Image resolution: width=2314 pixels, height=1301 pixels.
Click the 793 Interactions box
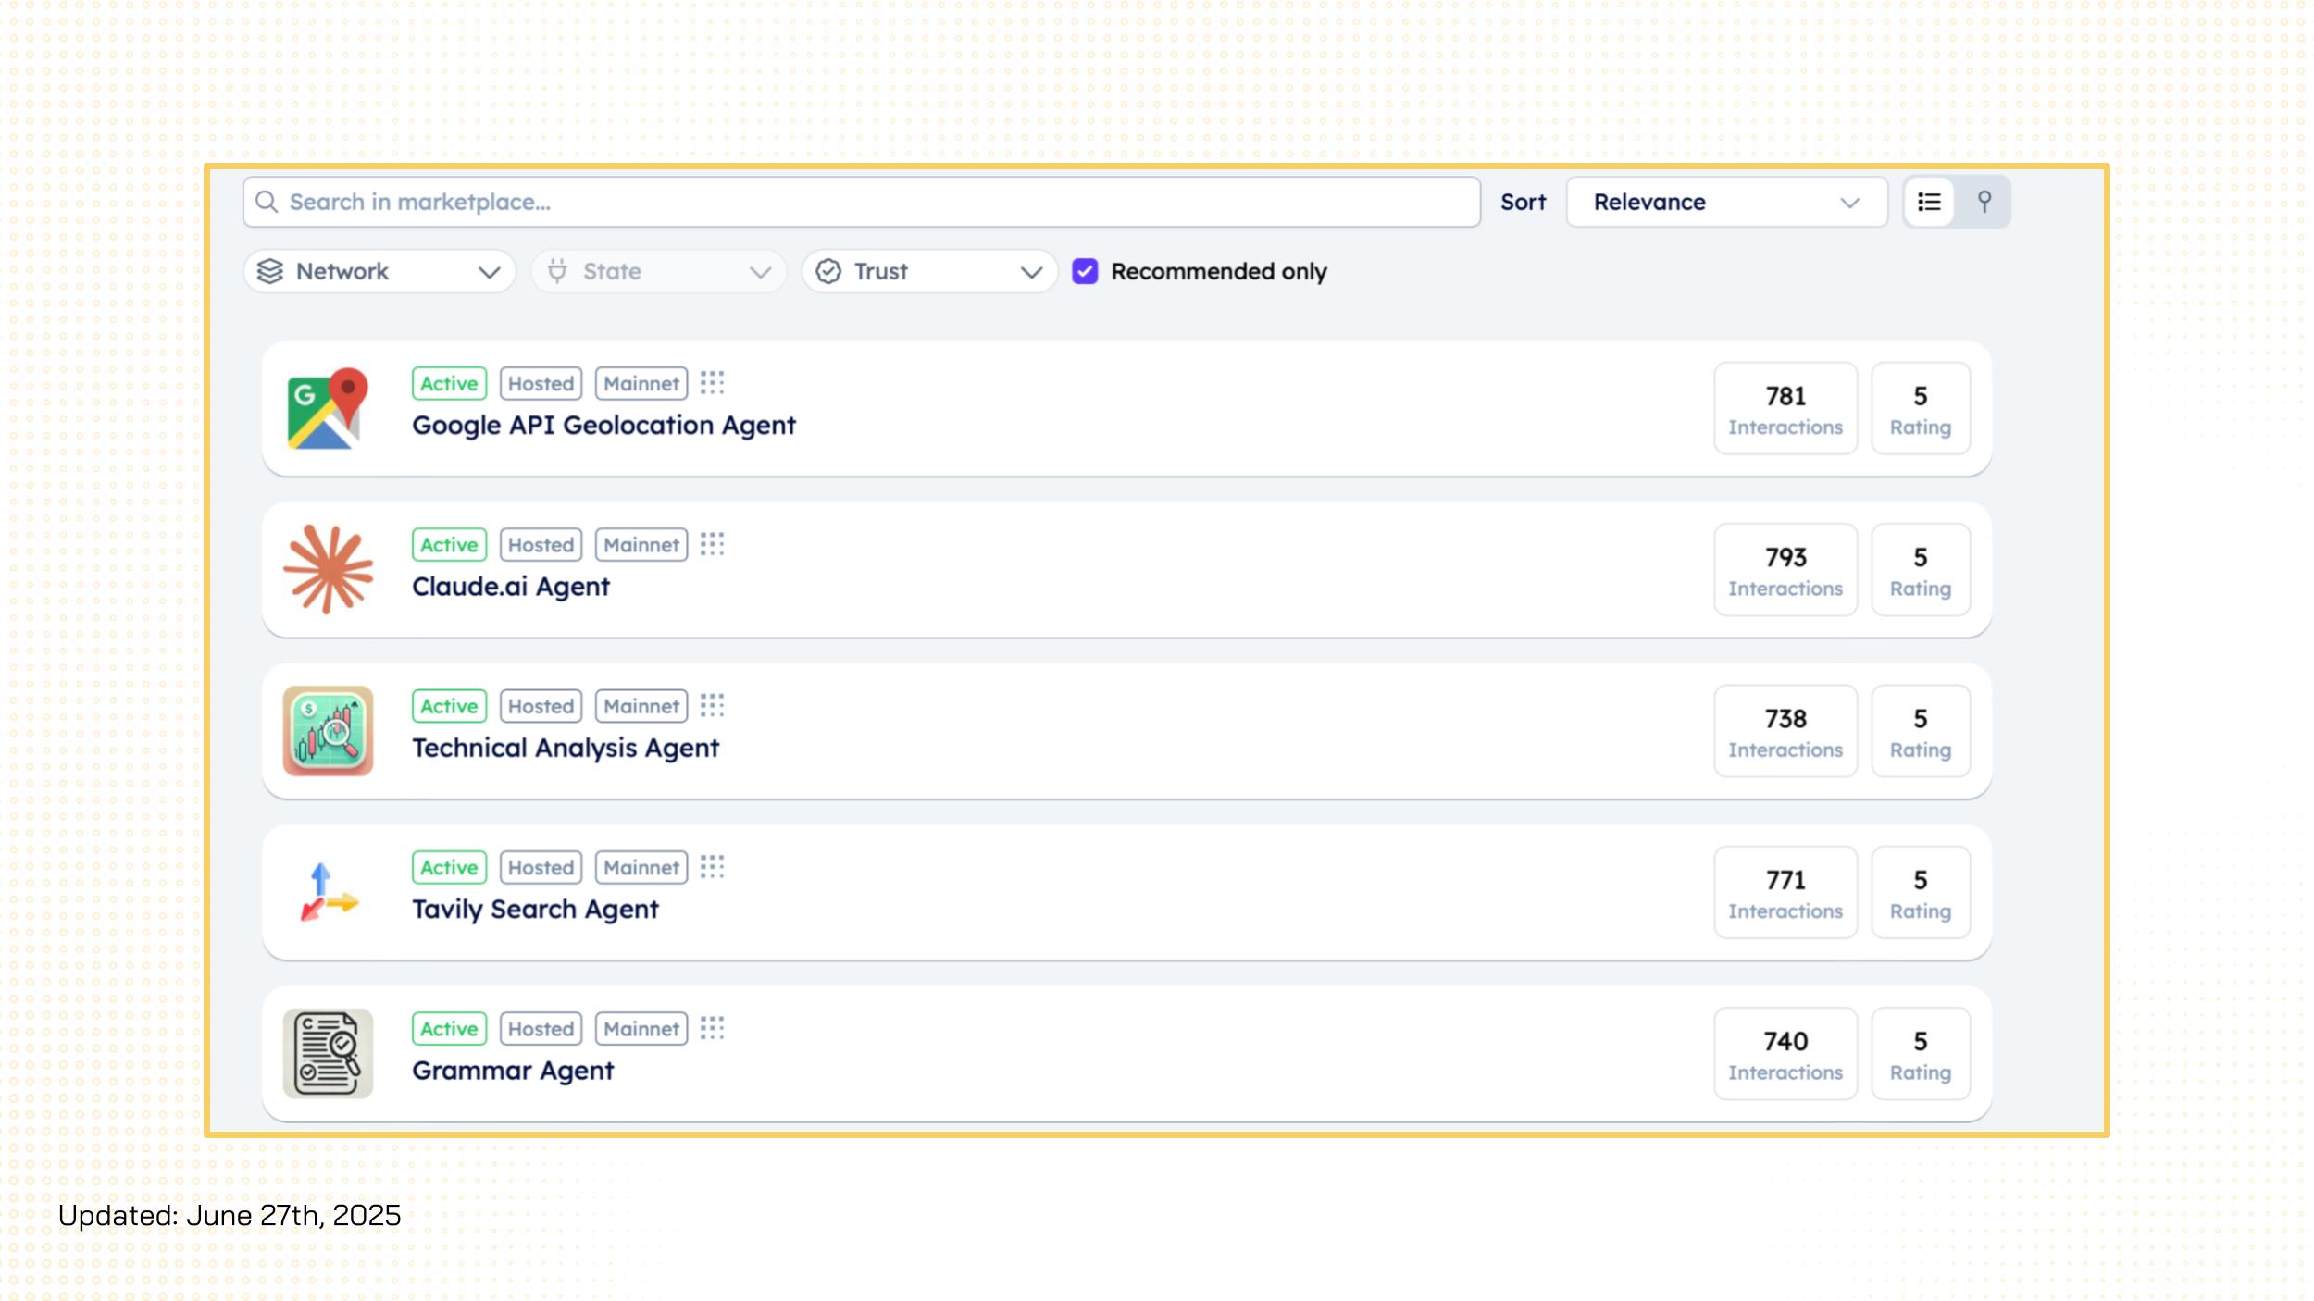(x=1785, y=569)
